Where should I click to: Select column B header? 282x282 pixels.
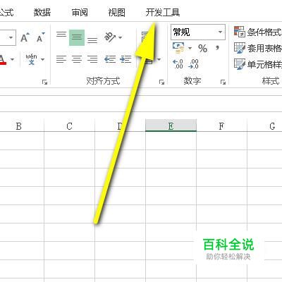coord(19,126)
